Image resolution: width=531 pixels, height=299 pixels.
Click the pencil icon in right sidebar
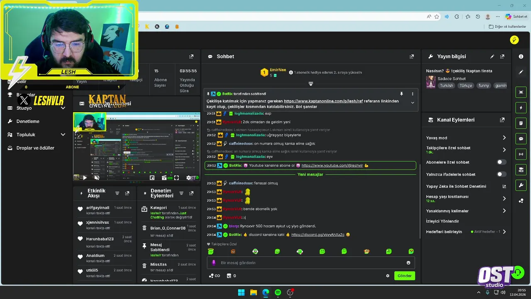pyautogui.click(x=521, y=72)
